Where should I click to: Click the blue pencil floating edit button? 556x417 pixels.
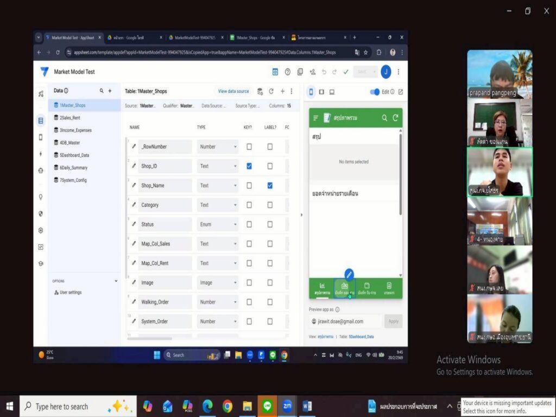(x=349, y=274)
